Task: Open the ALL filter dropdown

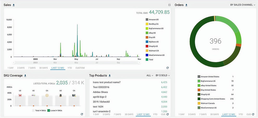Action: click(150, 76)
